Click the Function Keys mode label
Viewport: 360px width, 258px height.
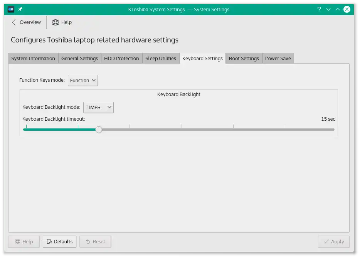(42, 80)
